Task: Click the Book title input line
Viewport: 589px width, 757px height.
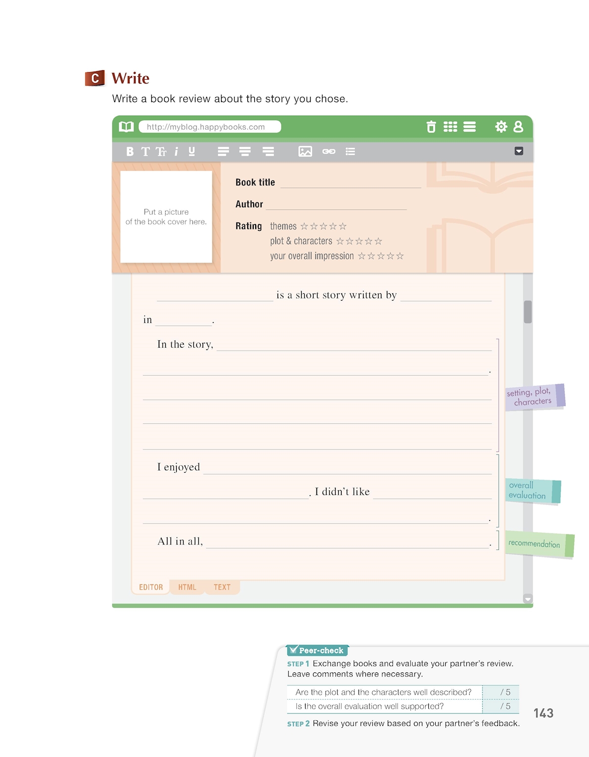Action: point(351,183)
